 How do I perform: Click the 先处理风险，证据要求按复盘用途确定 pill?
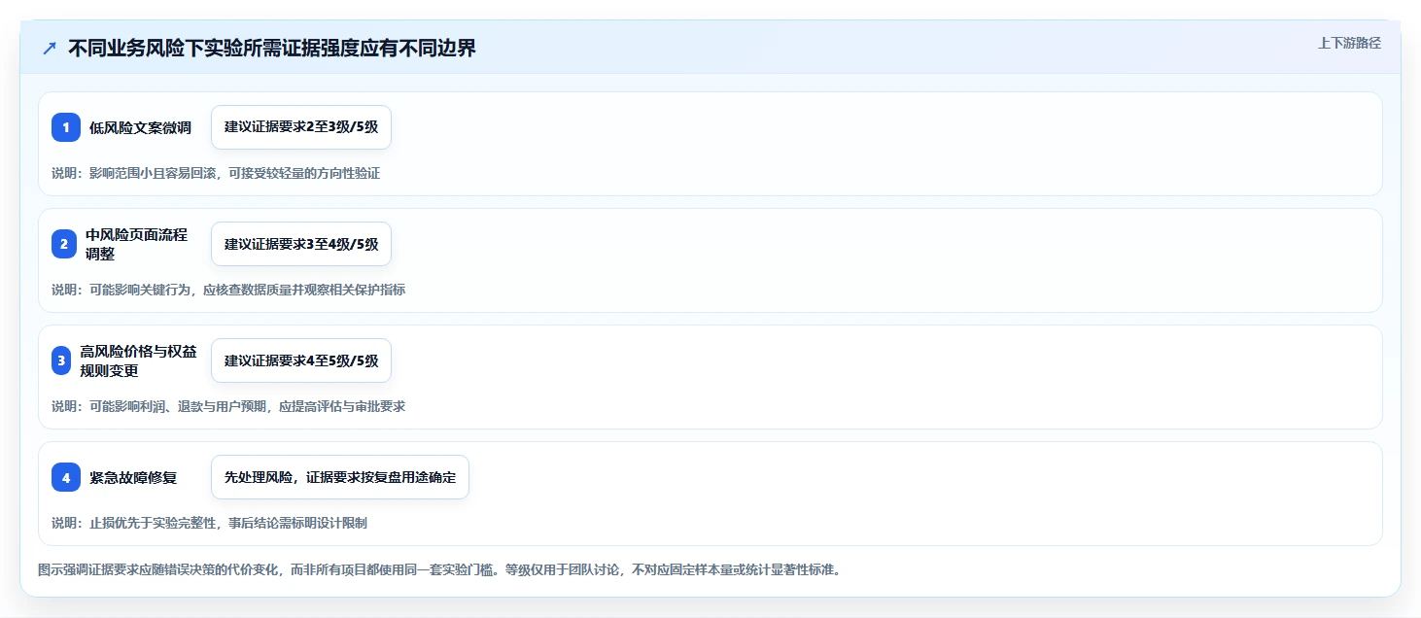tap(340, 477)
